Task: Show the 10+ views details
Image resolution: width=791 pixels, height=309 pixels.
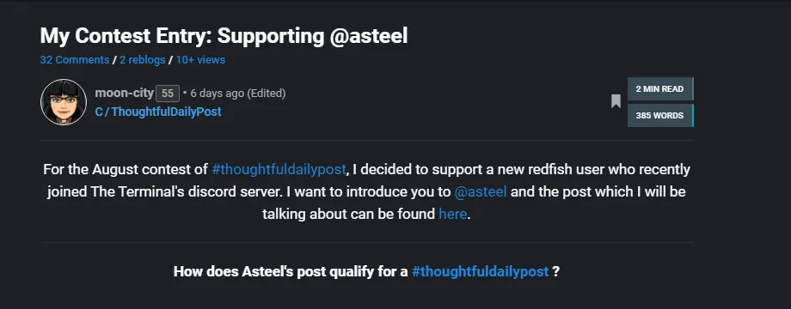Action: click(200, 60)
